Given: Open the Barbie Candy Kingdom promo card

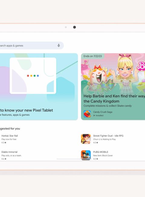Looking at the screenshot, I should click(x=113, y=87).
